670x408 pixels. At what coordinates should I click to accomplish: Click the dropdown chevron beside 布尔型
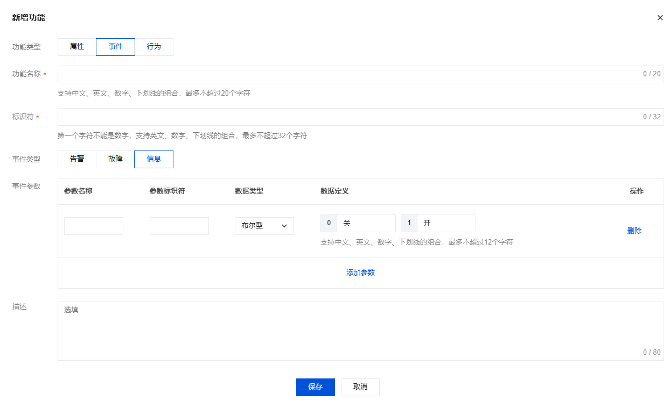(284, 226)
